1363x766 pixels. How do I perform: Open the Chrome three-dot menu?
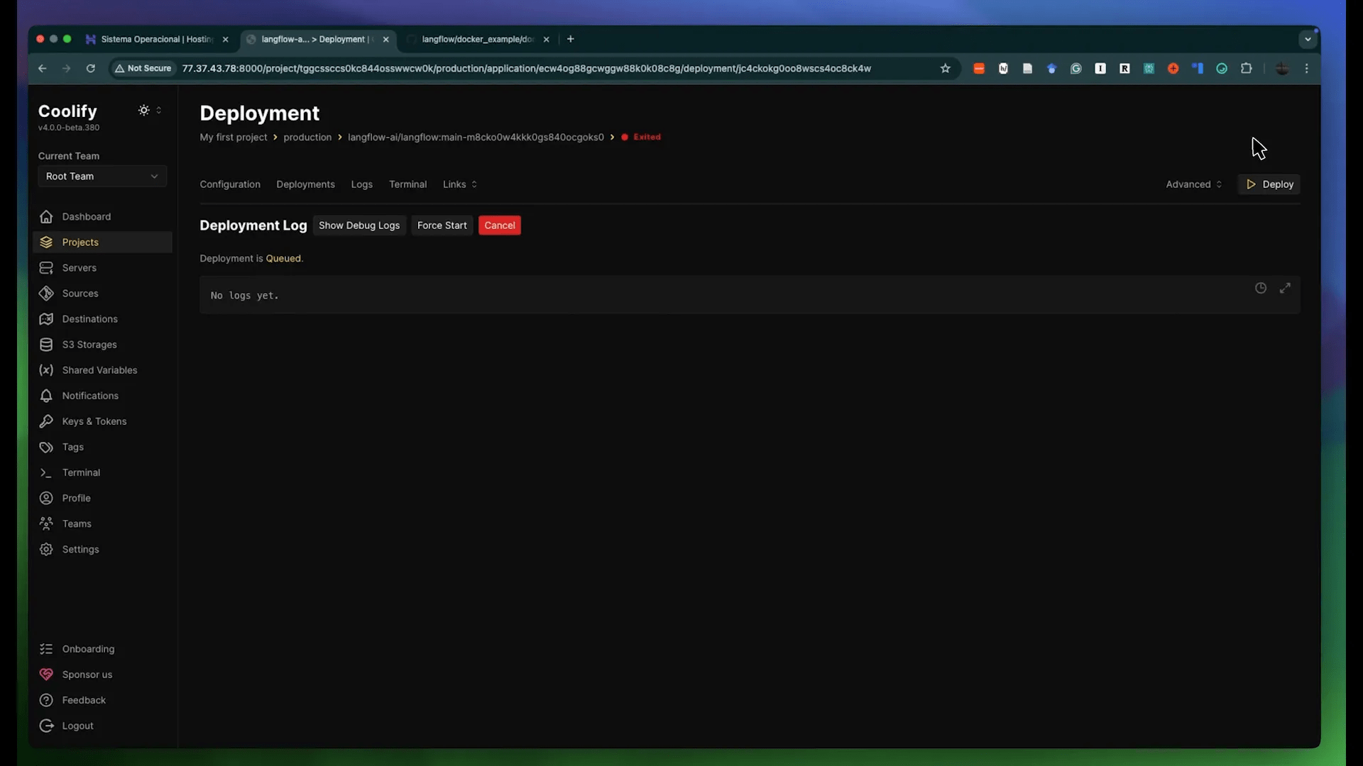[x=1306, y=68]
